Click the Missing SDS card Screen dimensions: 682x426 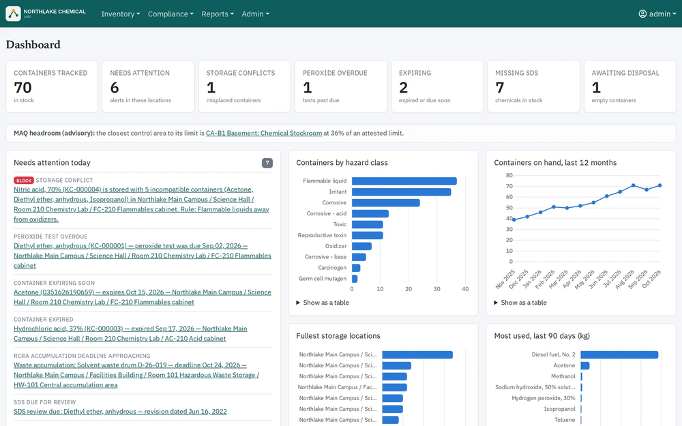coord(534,87)
